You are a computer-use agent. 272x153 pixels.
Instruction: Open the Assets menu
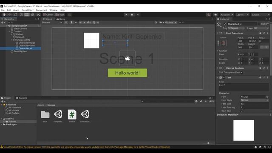pyautogui.click(x=16, y=10)
